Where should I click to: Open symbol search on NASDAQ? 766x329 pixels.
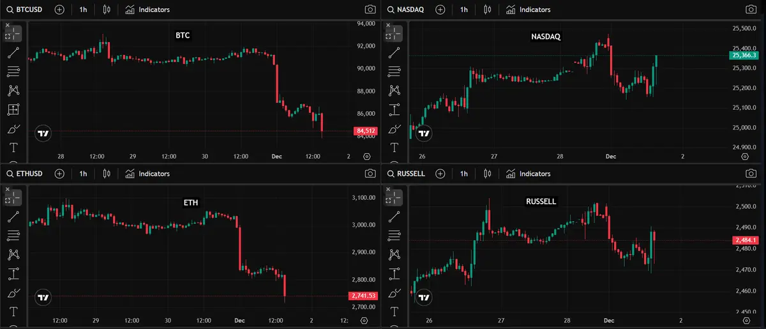407,10
